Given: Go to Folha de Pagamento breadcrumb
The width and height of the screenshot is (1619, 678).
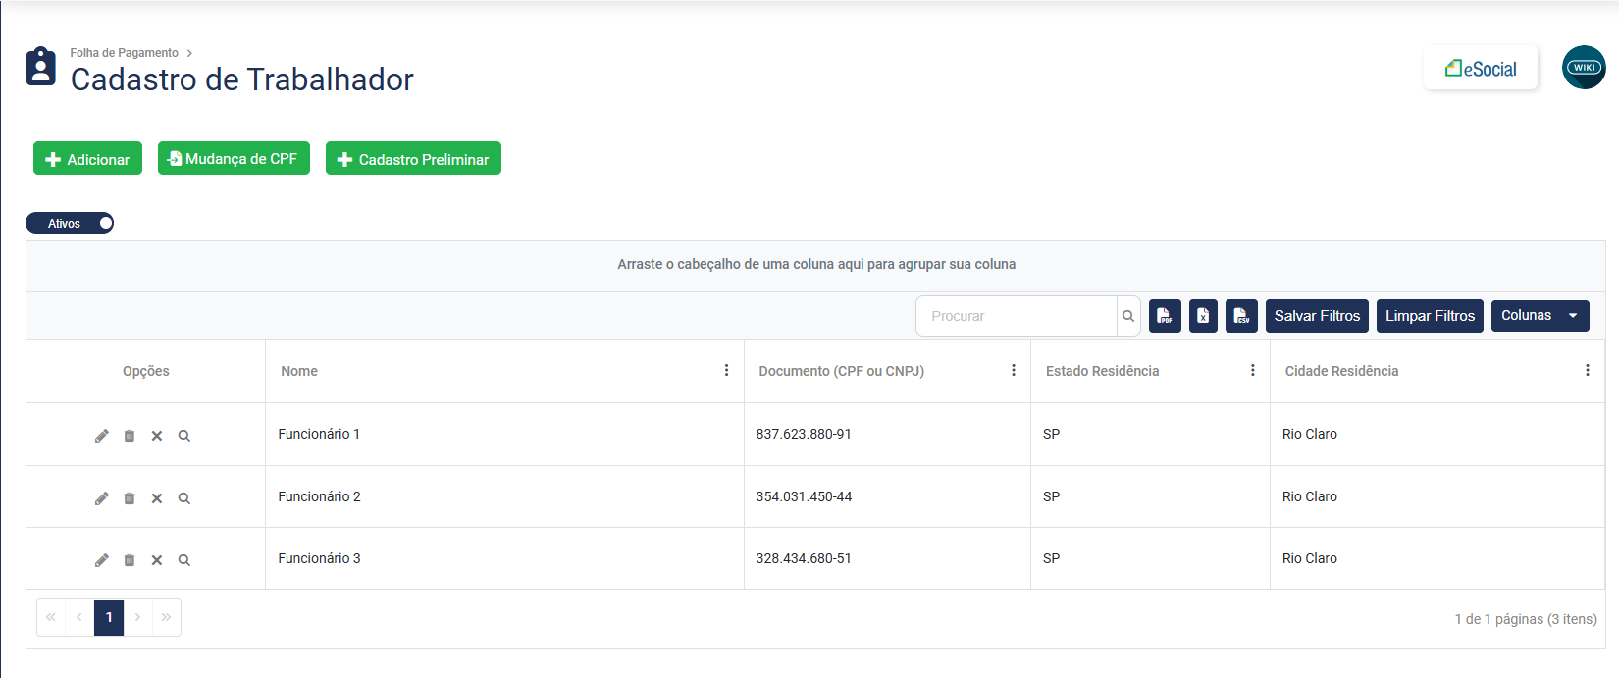Looking at the screenshot, I should [124, 53].
